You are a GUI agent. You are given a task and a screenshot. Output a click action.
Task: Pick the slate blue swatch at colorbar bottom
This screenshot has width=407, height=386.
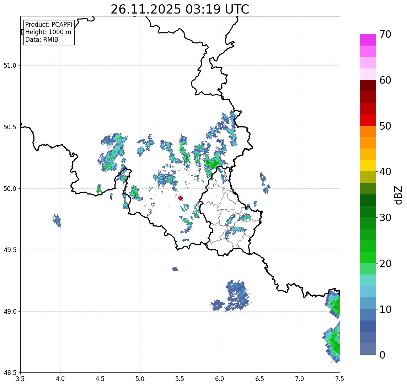[368, 349]
